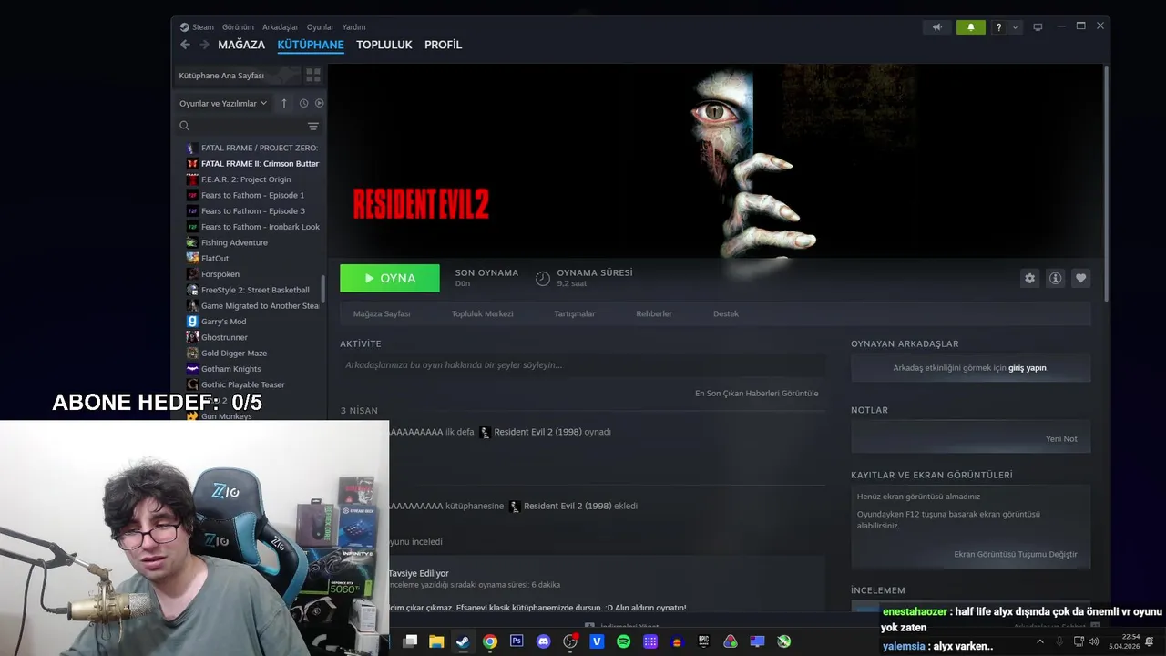Open Photoshop from taskbar
Screen dimensions: 1166x656
pyautogui.click(x=517, y=641)
